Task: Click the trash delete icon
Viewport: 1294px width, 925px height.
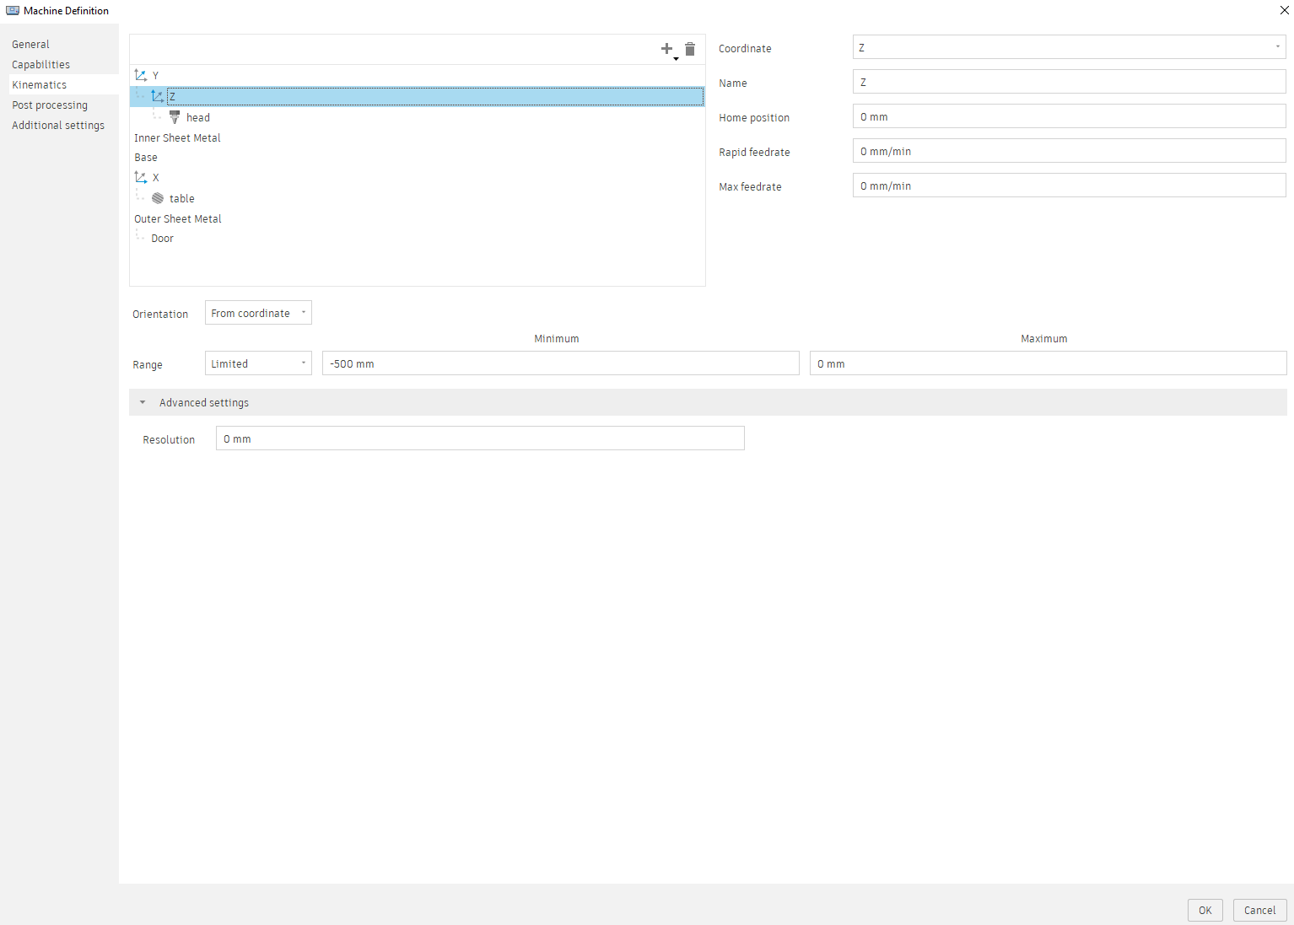Action: click(x=690, y=49)
